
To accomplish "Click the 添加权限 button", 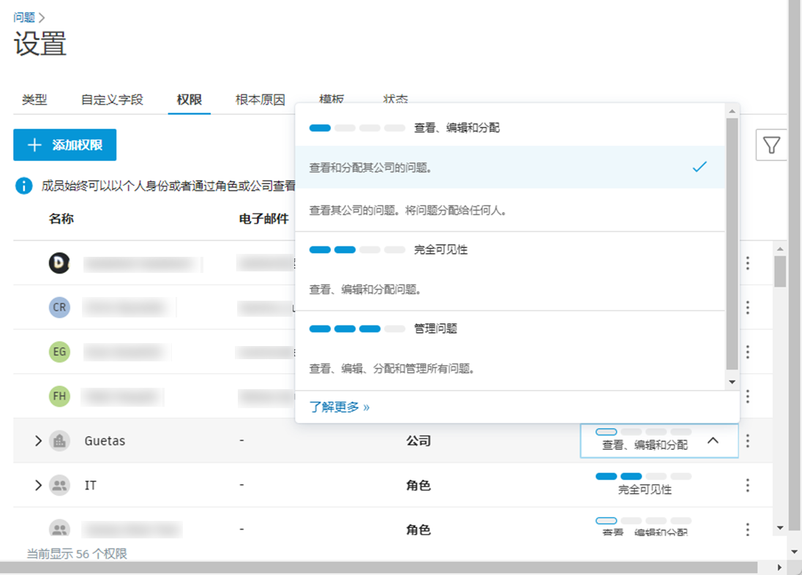I will [x=65, y=145].
